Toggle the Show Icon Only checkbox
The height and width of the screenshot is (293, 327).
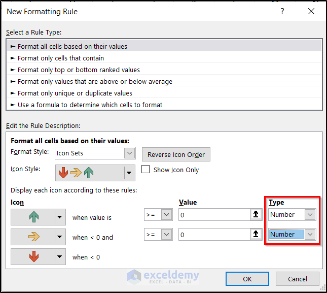click(x=146, y=170)
